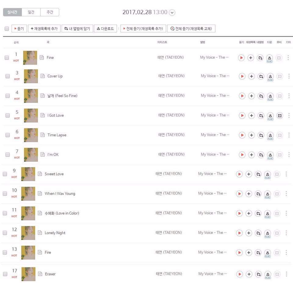Open more options for I'm OK
The width and height of the screenshot is (293, 283).
click(x=289, y=155)
